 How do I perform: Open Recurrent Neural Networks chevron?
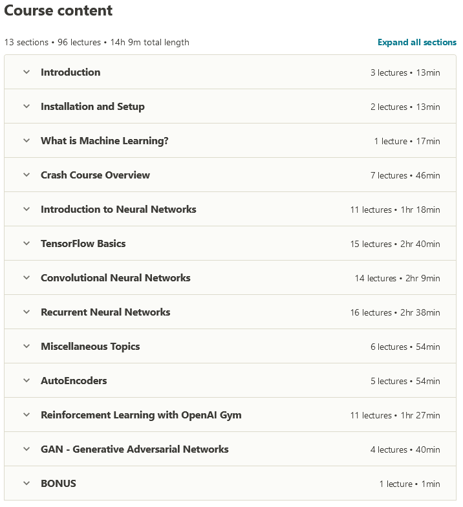pos(27,312)
